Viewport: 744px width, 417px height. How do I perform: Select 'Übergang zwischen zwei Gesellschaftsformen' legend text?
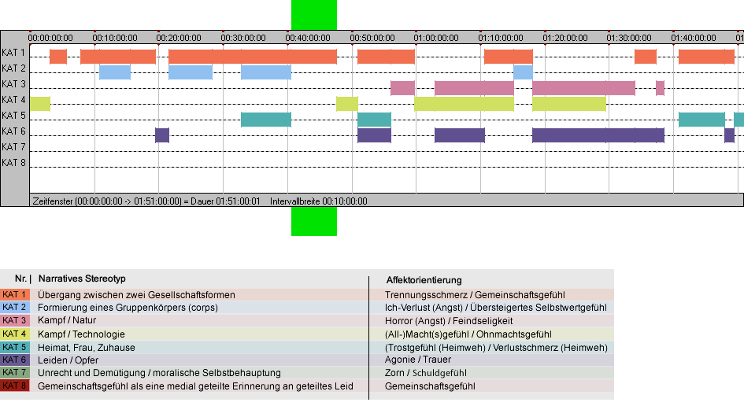136,294
